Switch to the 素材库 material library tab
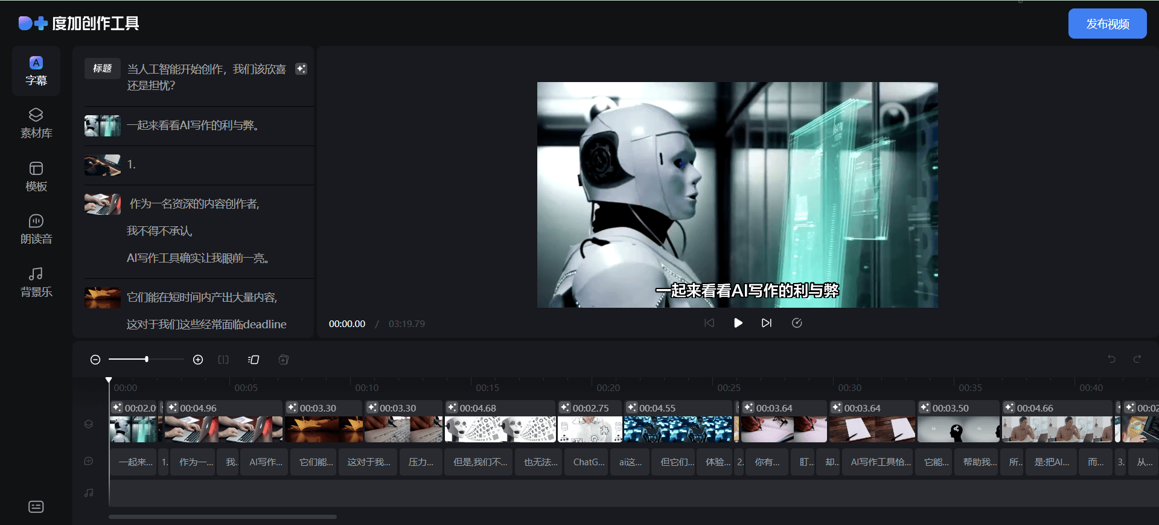This screenshot has width=1159, height=525. pyautogui.click(x=36, y=123)
